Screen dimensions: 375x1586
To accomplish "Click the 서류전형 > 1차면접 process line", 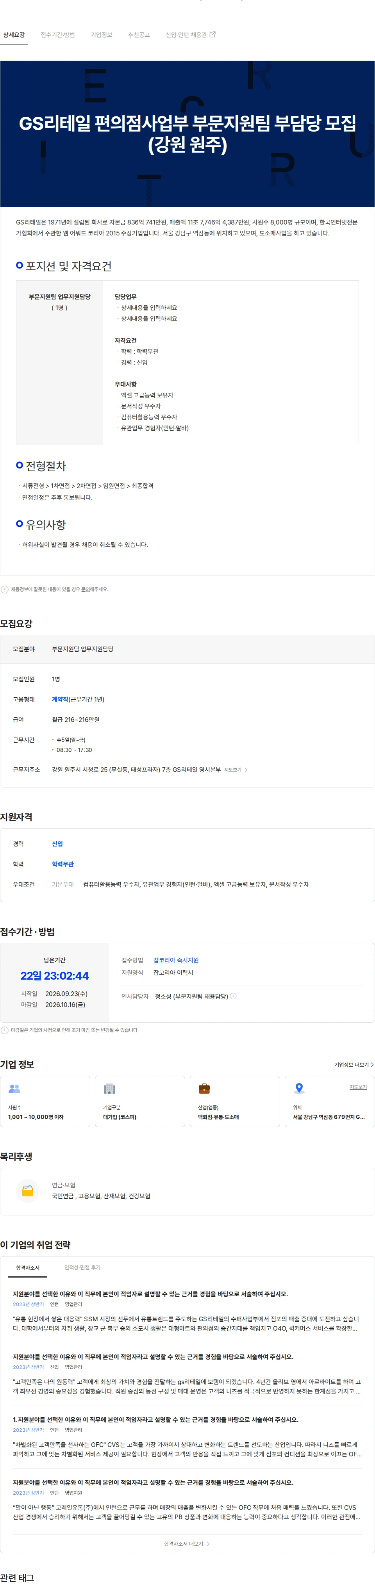I will click(x=88, y=486).
